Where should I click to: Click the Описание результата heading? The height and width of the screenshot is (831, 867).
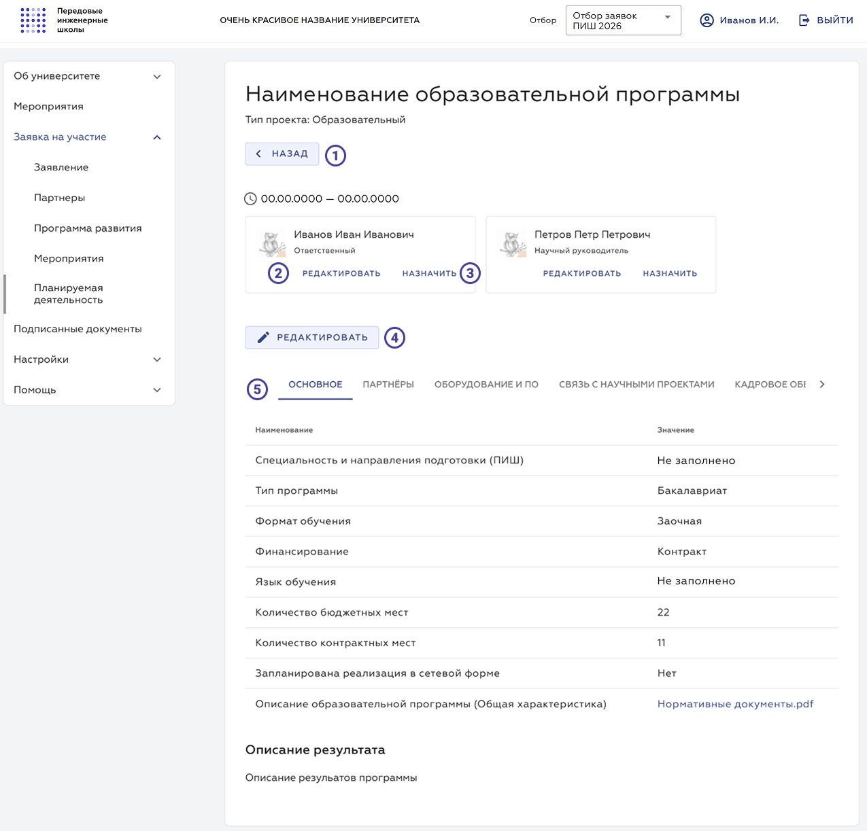pyautogui.click(x=315, y=750)
